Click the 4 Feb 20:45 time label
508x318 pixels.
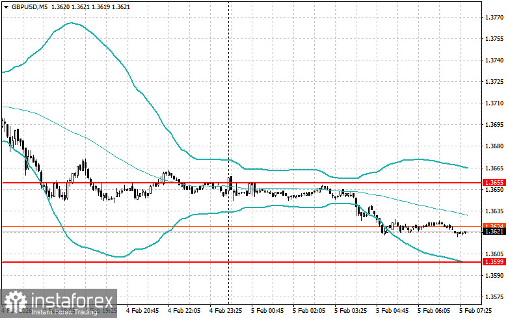click(142, 311)
